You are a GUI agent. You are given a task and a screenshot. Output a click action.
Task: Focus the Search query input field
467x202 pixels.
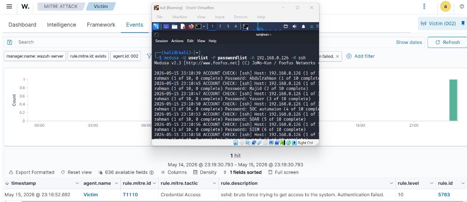[84, 42]
